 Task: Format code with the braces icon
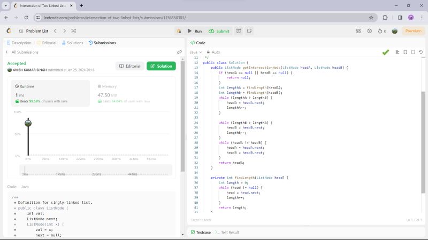412,52
